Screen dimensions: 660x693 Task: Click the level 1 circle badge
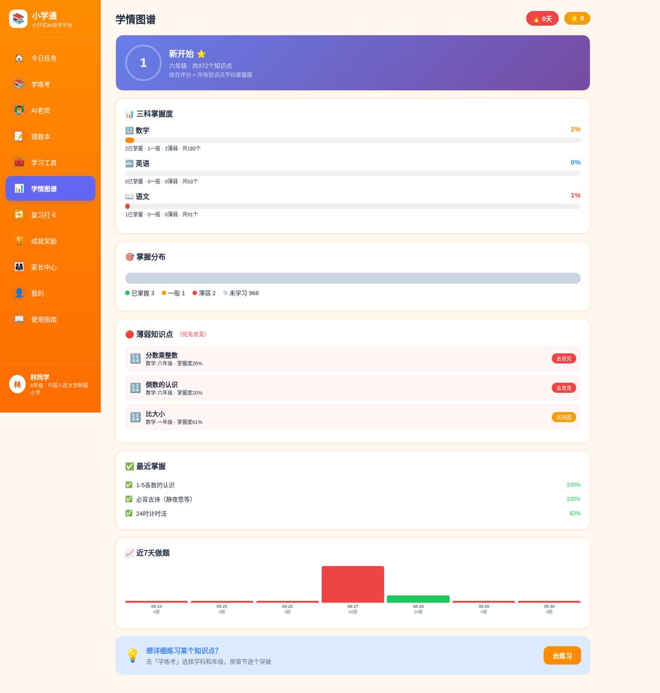coord(143,63)
